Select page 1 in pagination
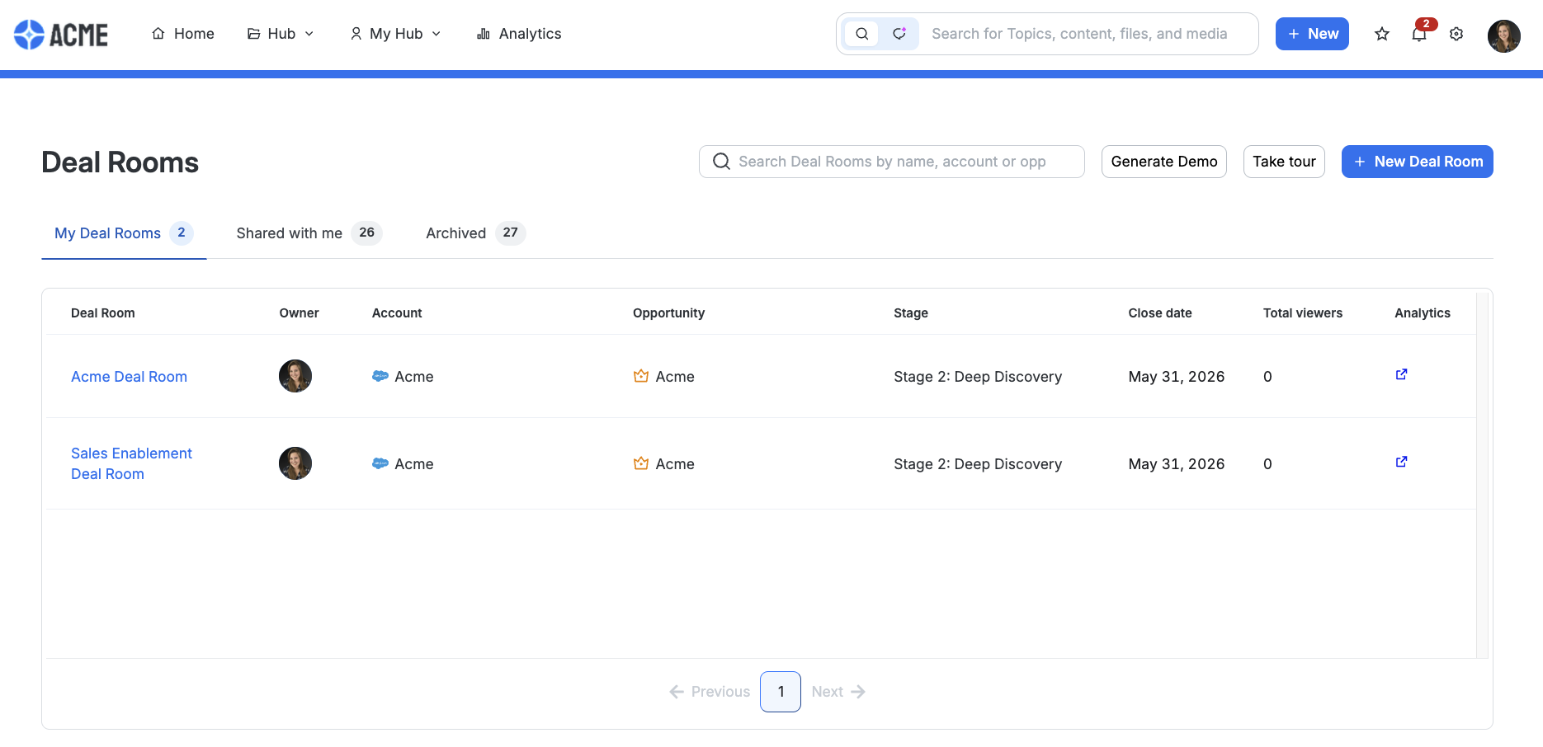The width and height of the screenshot is (1543, 747). click(781, 692)
